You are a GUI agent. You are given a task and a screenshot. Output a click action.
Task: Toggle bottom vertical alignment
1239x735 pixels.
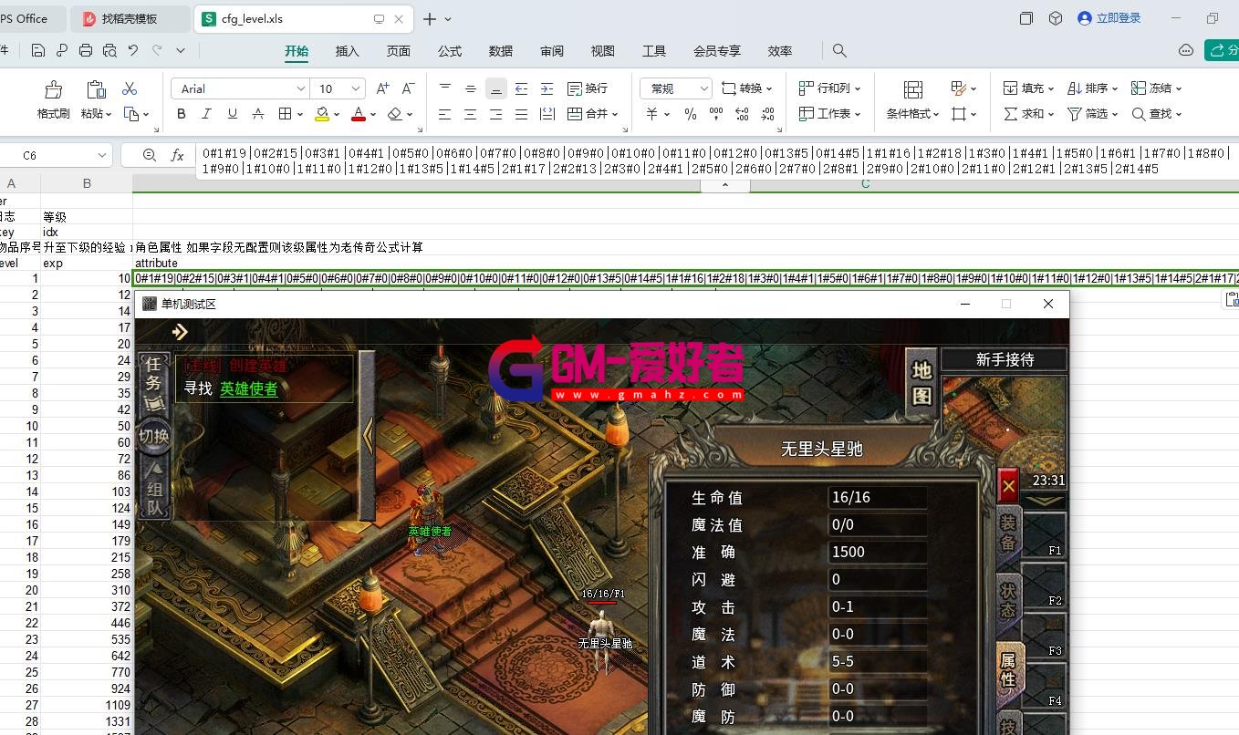pyautogui.click(x=496, y=88)
